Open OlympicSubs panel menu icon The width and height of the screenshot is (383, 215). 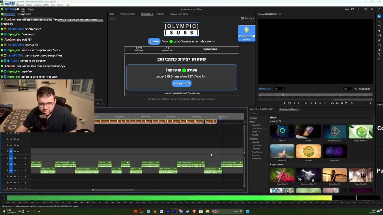[153, 14]
